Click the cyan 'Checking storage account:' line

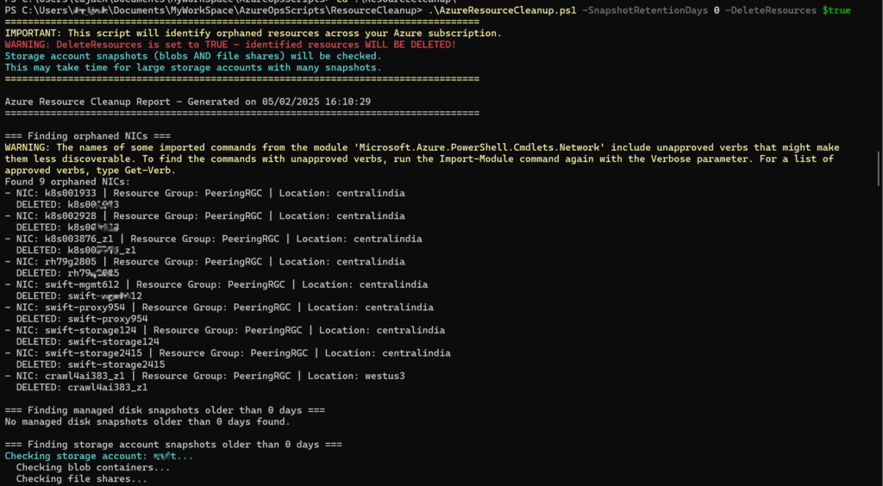pyautogui.click(x=98, y=456)
